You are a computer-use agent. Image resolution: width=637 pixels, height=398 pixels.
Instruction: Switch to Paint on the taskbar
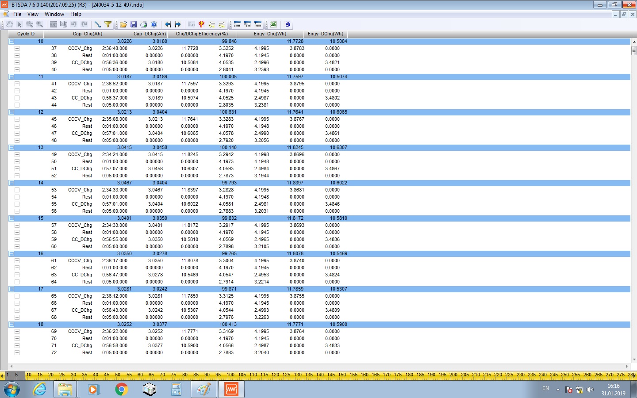(203, 390)
